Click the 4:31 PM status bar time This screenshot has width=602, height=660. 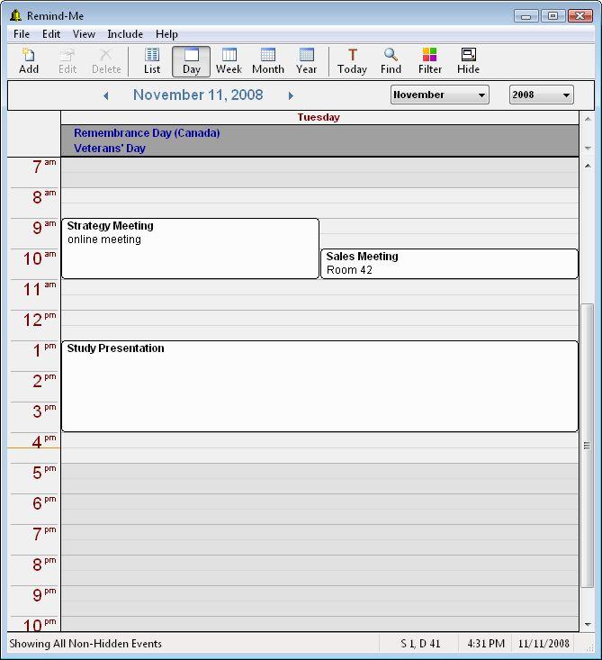[486, 644]
